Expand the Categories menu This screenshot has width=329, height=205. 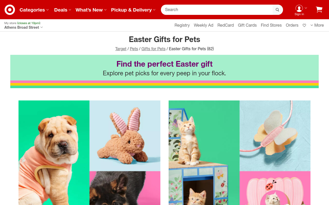(34, 10)
